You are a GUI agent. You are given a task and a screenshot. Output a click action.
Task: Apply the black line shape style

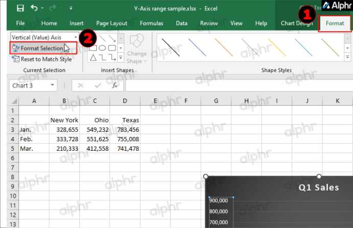click(171, 47)
